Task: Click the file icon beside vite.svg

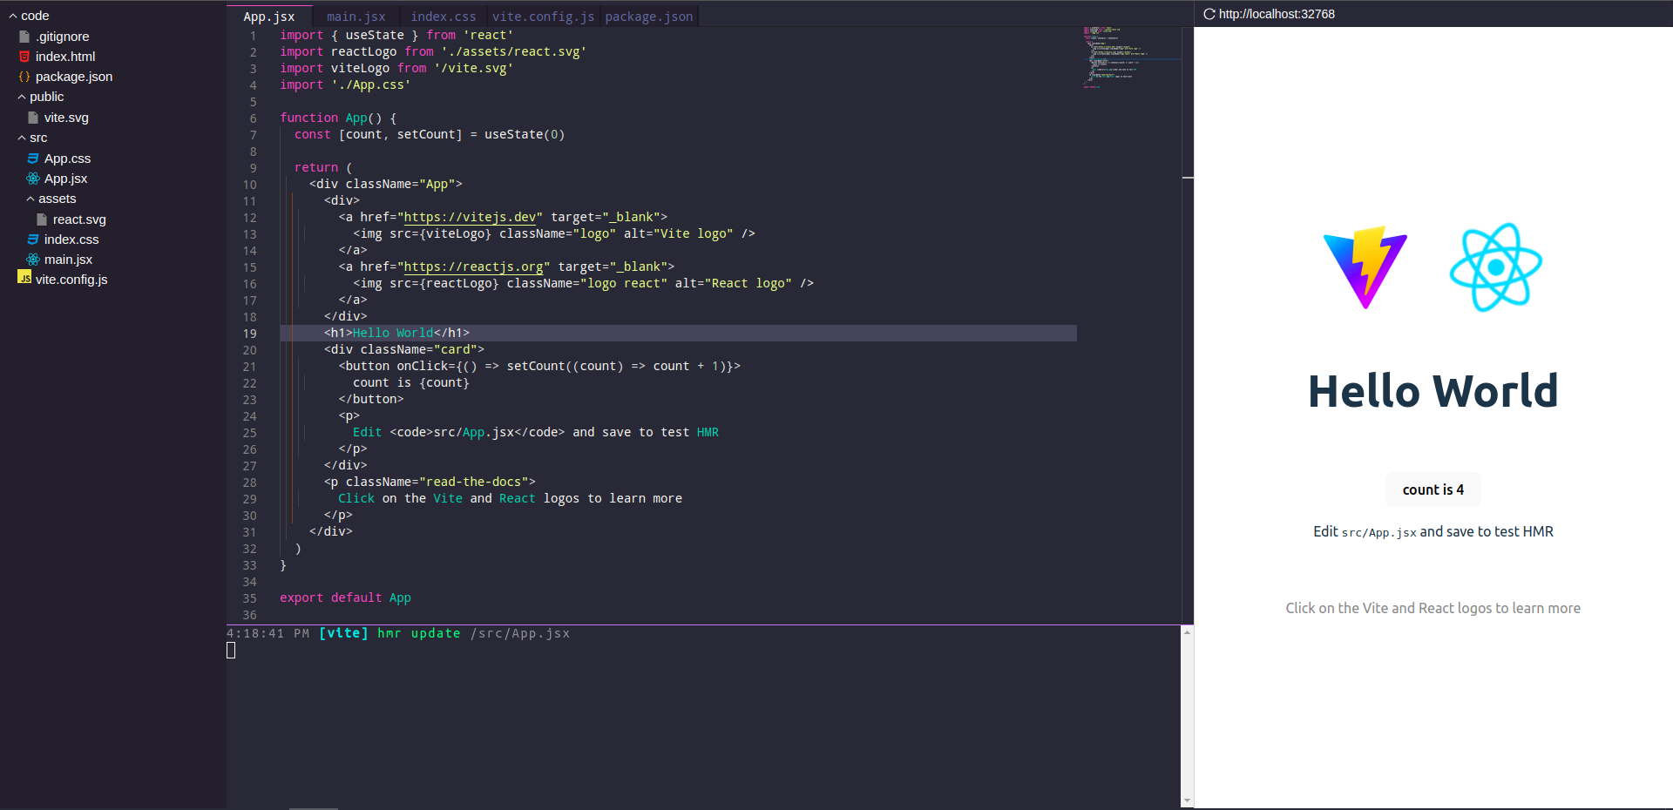Action: click(x=33, y=118)
